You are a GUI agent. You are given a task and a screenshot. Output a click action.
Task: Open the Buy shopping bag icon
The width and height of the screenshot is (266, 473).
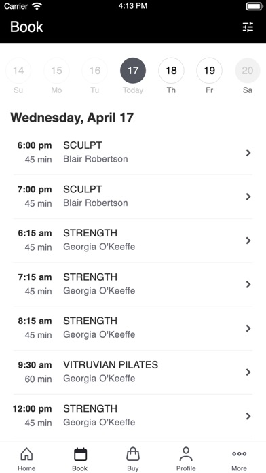click(133, 454)
